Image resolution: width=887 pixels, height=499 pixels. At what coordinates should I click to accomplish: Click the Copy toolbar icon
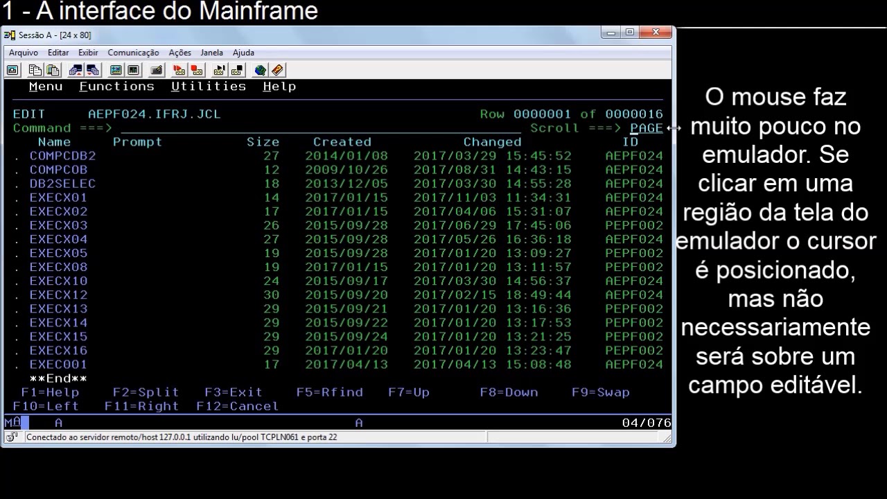tap(35, 70)
